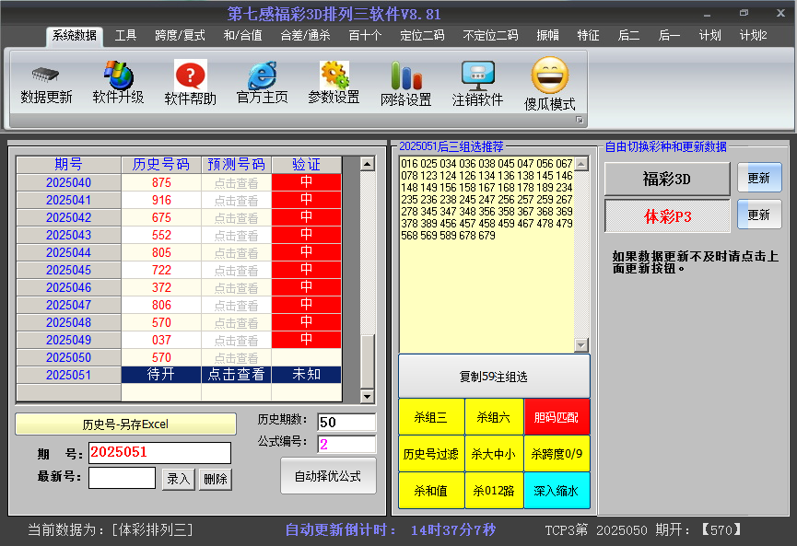The width and height of the screenshot is (797, 546).
Task: Click the 注销软件 monitor icon
Action: [477, 76]
